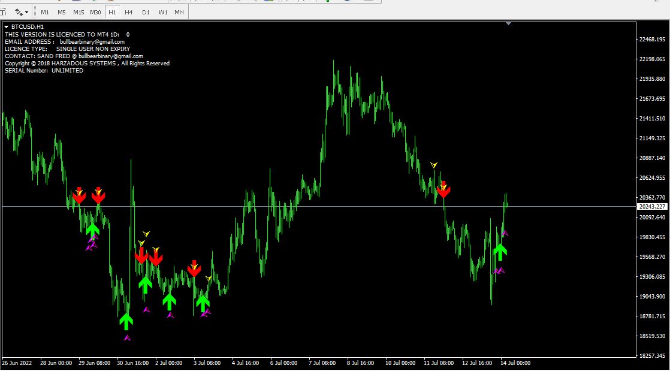Select the text label T tool
670x371 pixels.
pos(3,12)
